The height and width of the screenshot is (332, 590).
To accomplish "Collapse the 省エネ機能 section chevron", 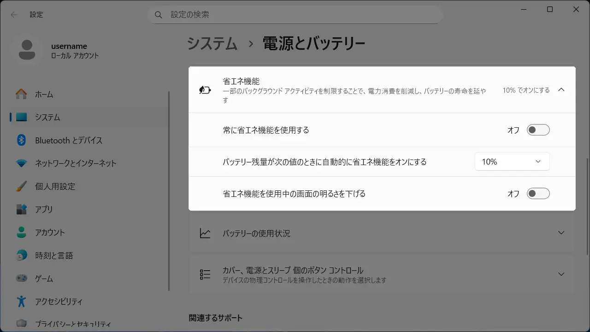I will click(561, 90).
